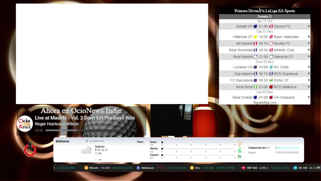Click the Árbol pollen level slider

198,142
